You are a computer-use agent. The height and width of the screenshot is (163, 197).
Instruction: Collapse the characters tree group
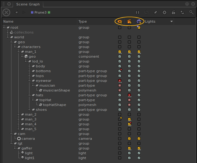pos(15,47)
